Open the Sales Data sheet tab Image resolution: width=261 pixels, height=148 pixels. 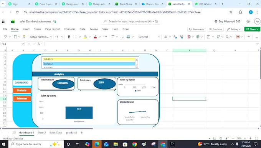point(56,133)
